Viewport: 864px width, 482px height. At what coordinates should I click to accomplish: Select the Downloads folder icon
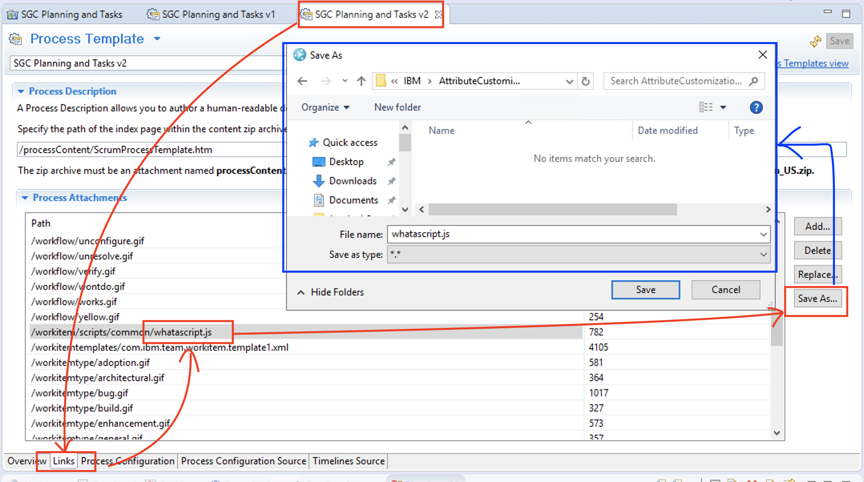319,181
